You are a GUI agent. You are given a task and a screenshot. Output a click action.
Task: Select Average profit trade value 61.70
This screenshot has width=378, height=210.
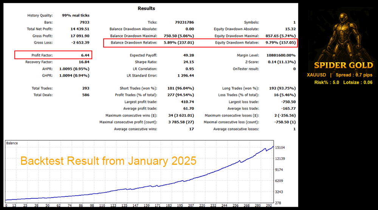[189, 109]
